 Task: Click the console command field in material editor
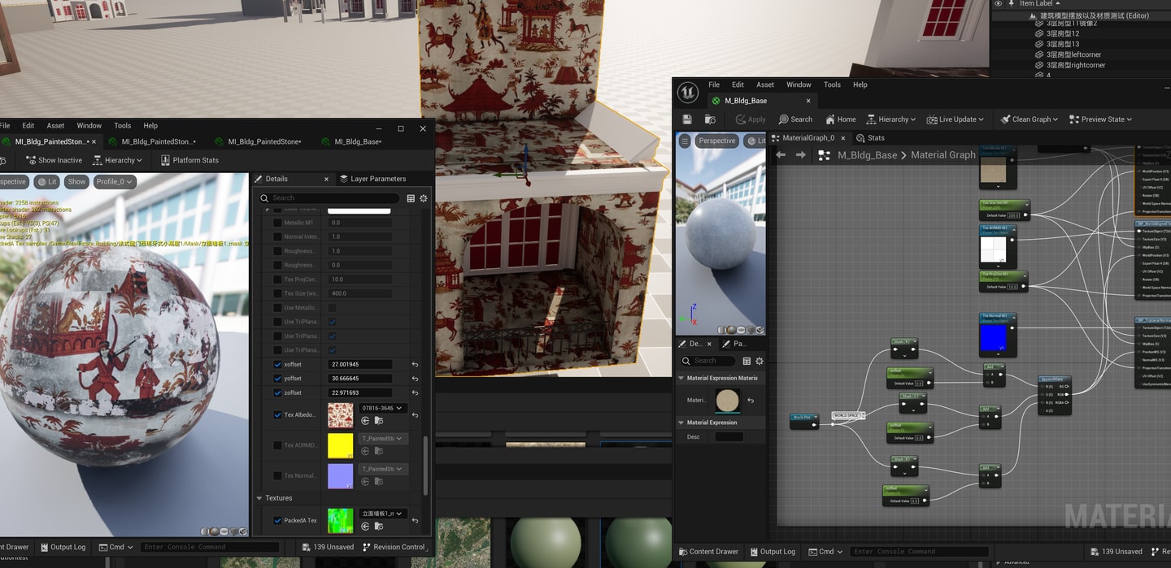[919, 552]
